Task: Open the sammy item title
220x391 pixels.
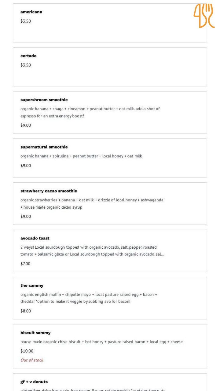Action: pos(32,286)
